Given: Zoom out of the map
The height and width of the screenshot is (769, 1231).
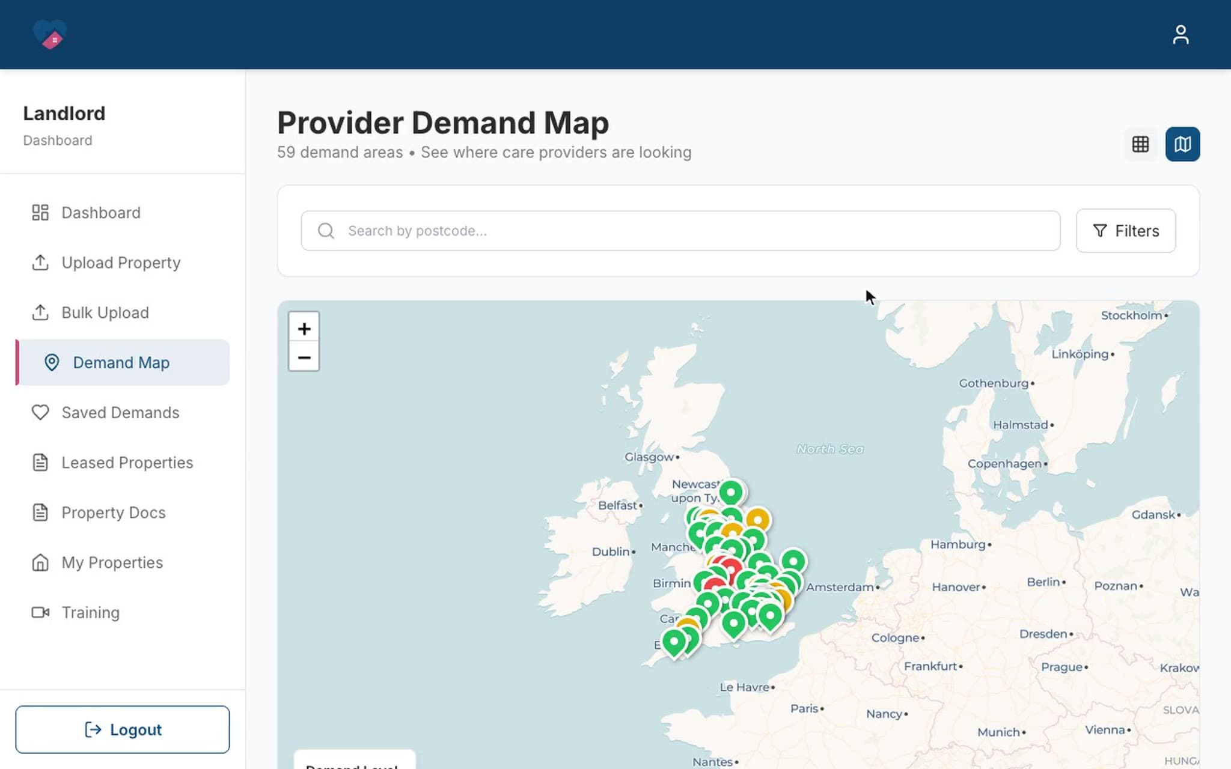Looking at the screenshot, I should [304, 357].
